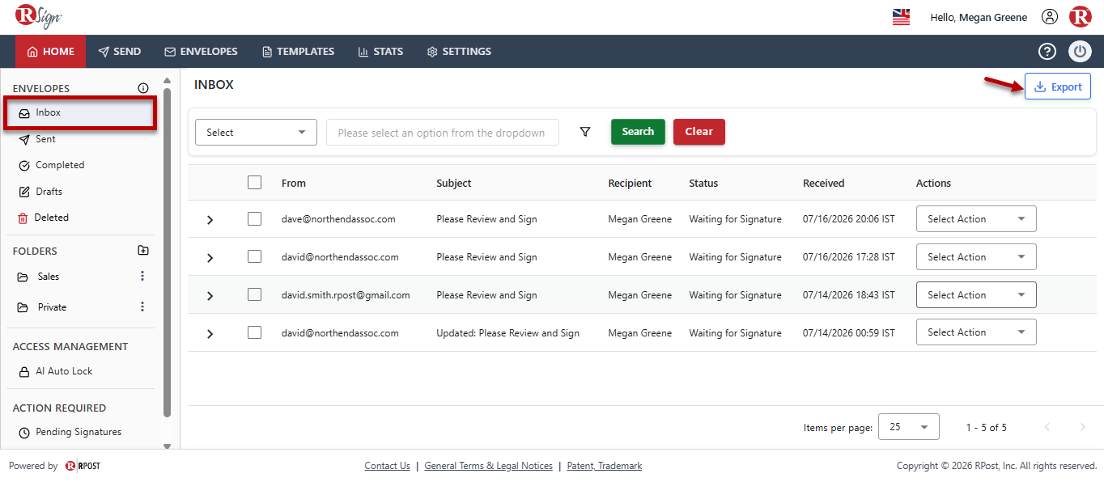Go to next page arrow

tap(1083, 427)
